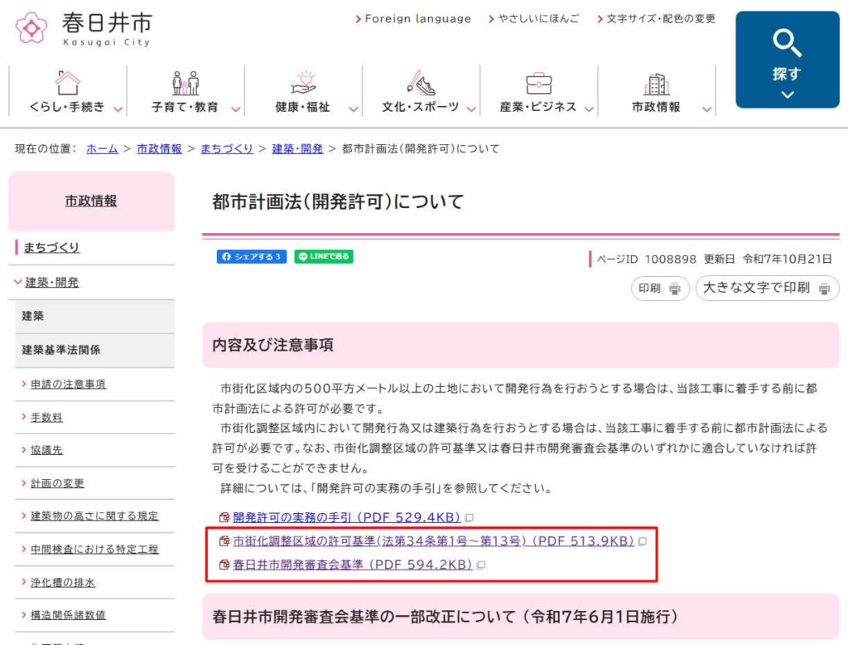Open the Foreign language link

point(414,18)
